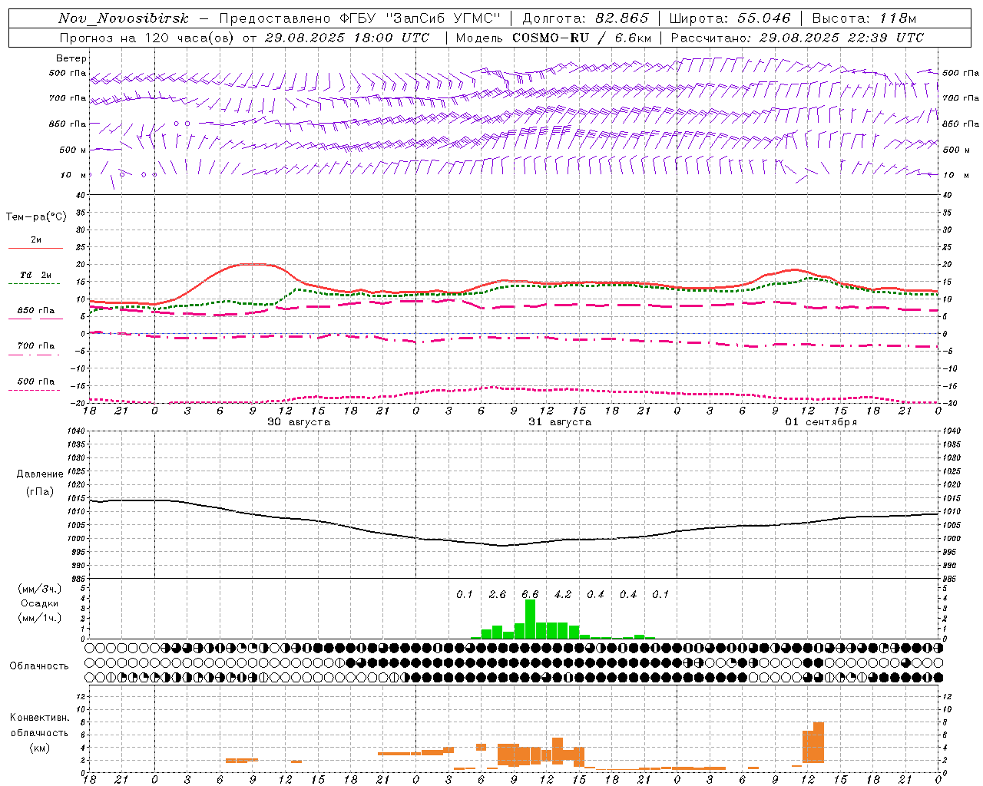Click the tallest orange convective cloud bar

819,742
